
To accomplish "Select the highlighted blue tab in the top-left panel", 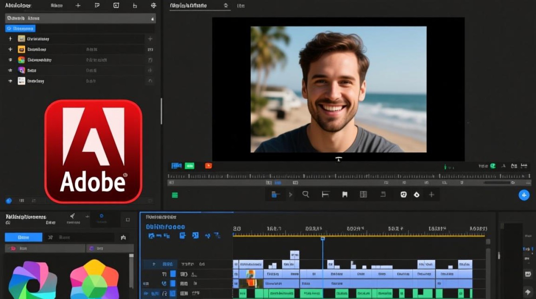I will pos(20,29).
